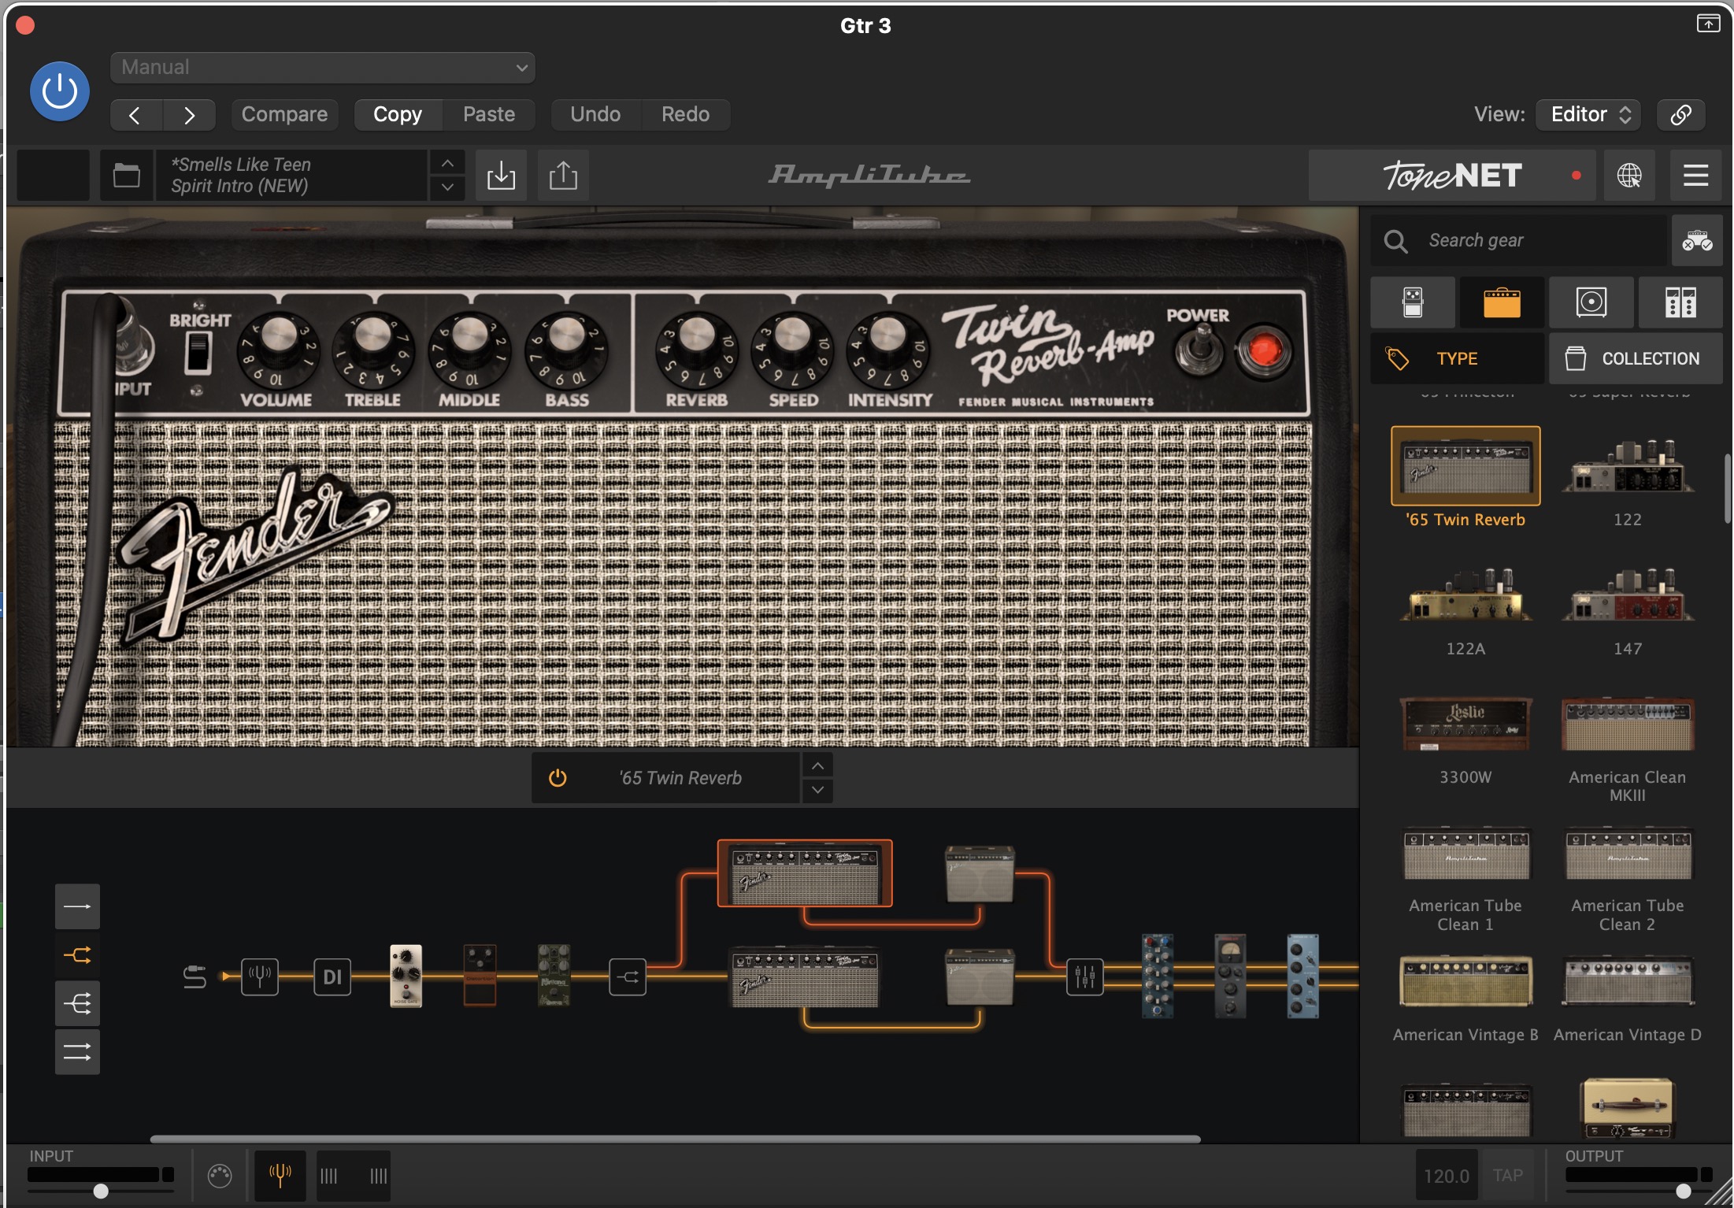Viewport: 1734px width, 1208px height.
Task: Click the Undo button
Action: tap(595, 115)
